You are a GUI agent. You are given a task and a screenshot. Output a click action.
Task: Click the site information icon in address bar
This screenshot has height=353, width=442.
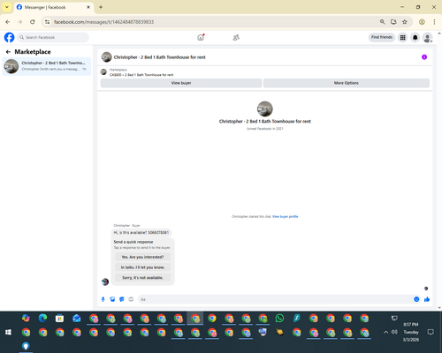pos(47,22)
